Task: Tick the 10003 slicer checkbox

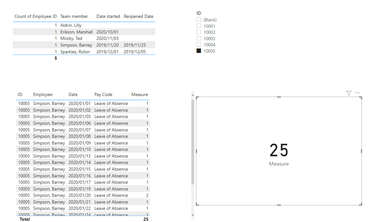Action: coord(199,39)
